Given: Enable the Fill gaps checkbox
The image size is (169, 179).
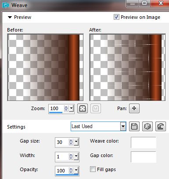Looking at the screenshot, I should tap(93, 169).
